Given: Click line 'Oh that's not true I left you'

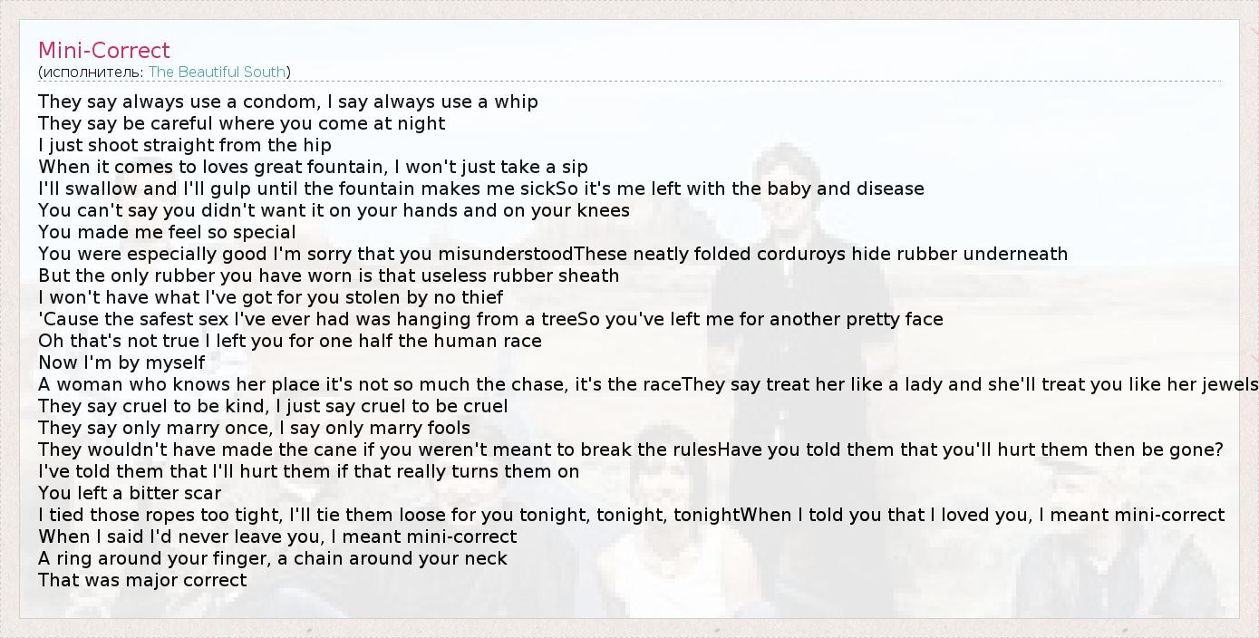Looking at the screenshot, I should [x=290, y=341].
